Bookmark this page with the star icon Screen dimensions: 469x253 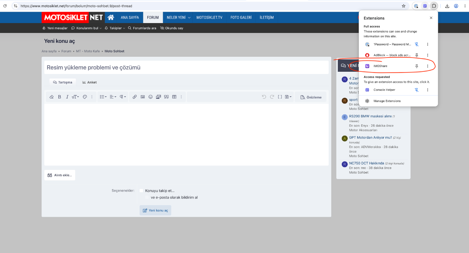[403, 6]
